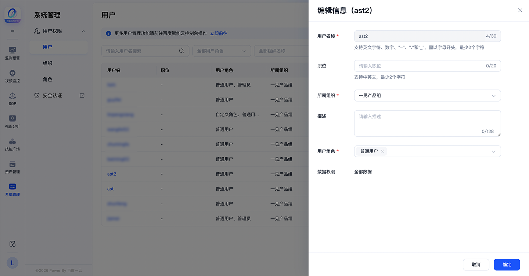The width and height of the screenshot is (529, 276).
Task: Click the 用户角色 column header
Action: coord(224,70)
